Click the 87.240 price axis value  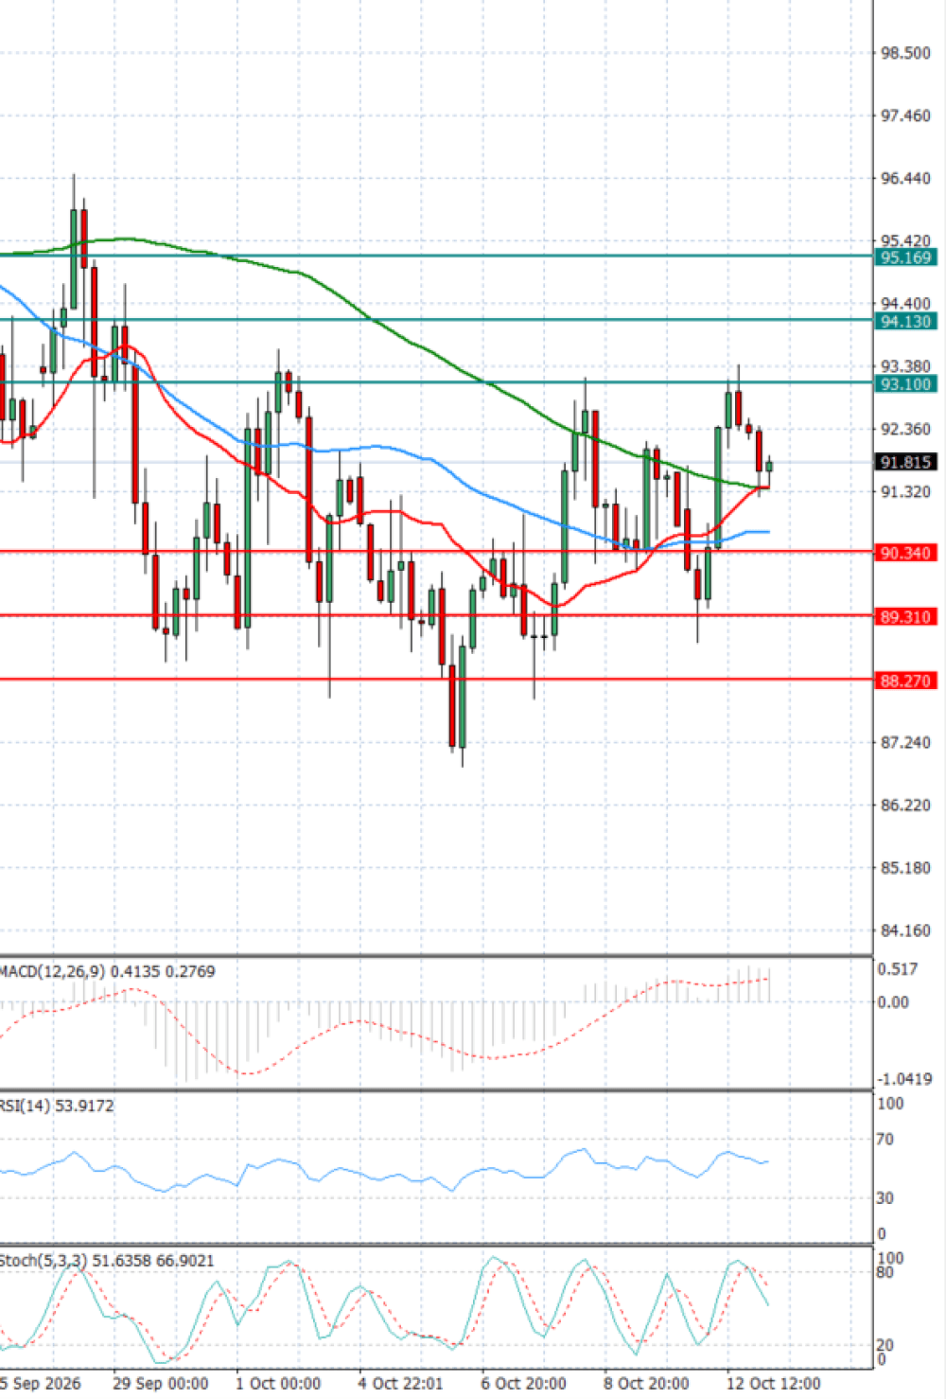905,742
